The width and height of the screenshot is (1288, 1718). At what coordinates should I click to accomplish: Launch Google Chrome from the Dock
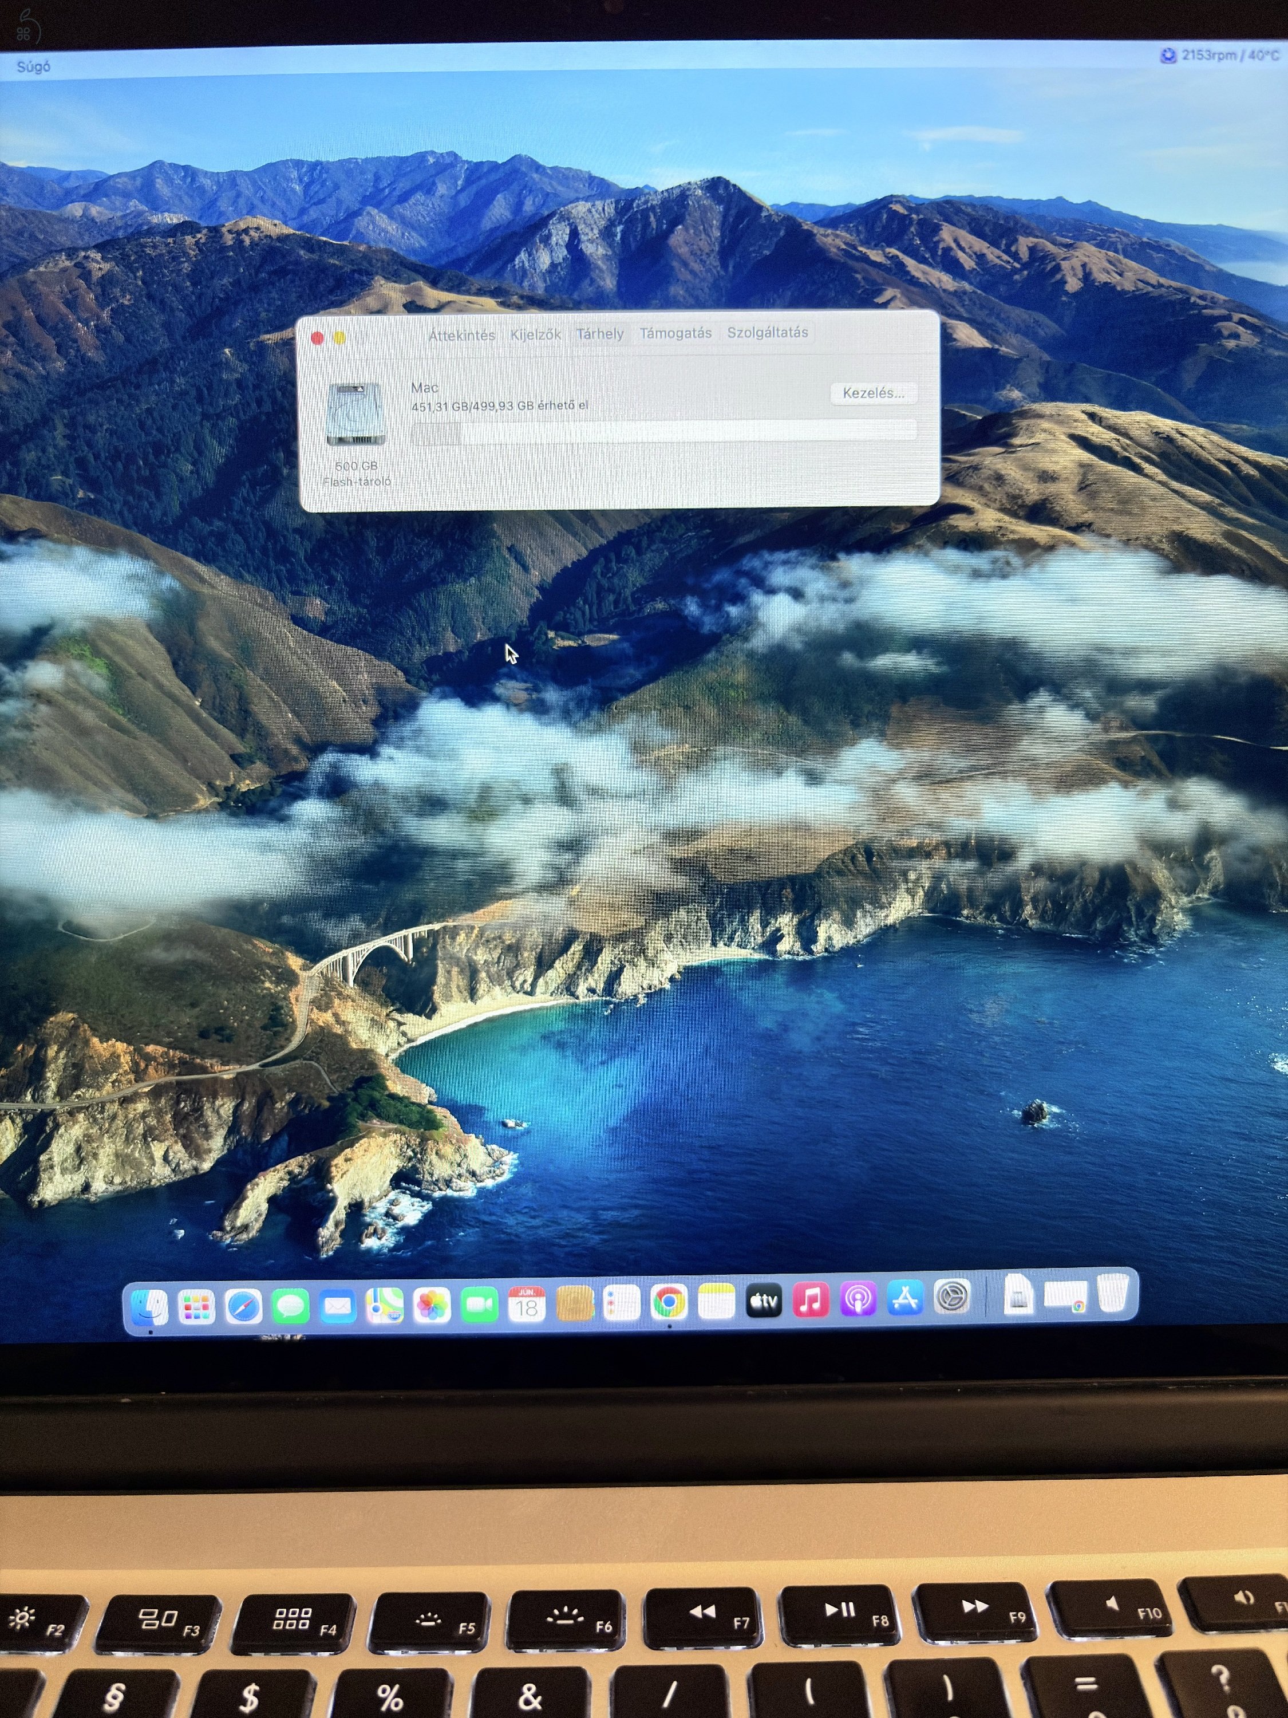coord(669,1302)
